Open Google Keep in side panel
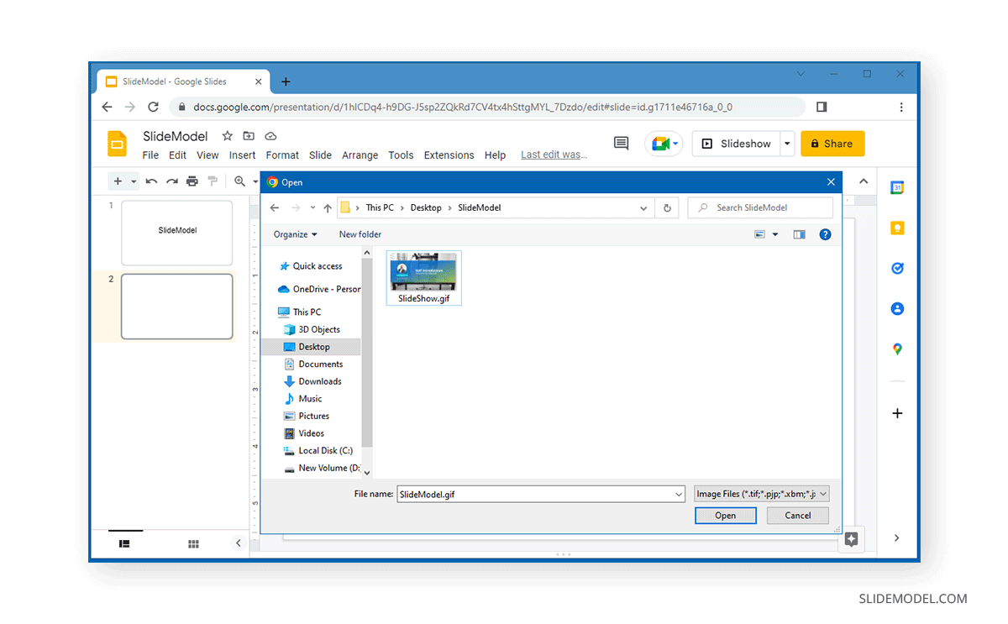Image resolution: width=1008 pixels, height=624 pixels. tap(897, 228)
